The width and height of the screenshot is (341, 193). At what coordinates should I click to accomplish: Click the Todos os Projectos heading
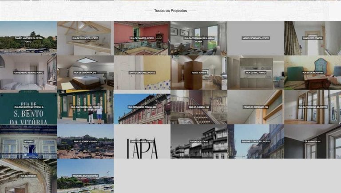click(x=170, y=10)
